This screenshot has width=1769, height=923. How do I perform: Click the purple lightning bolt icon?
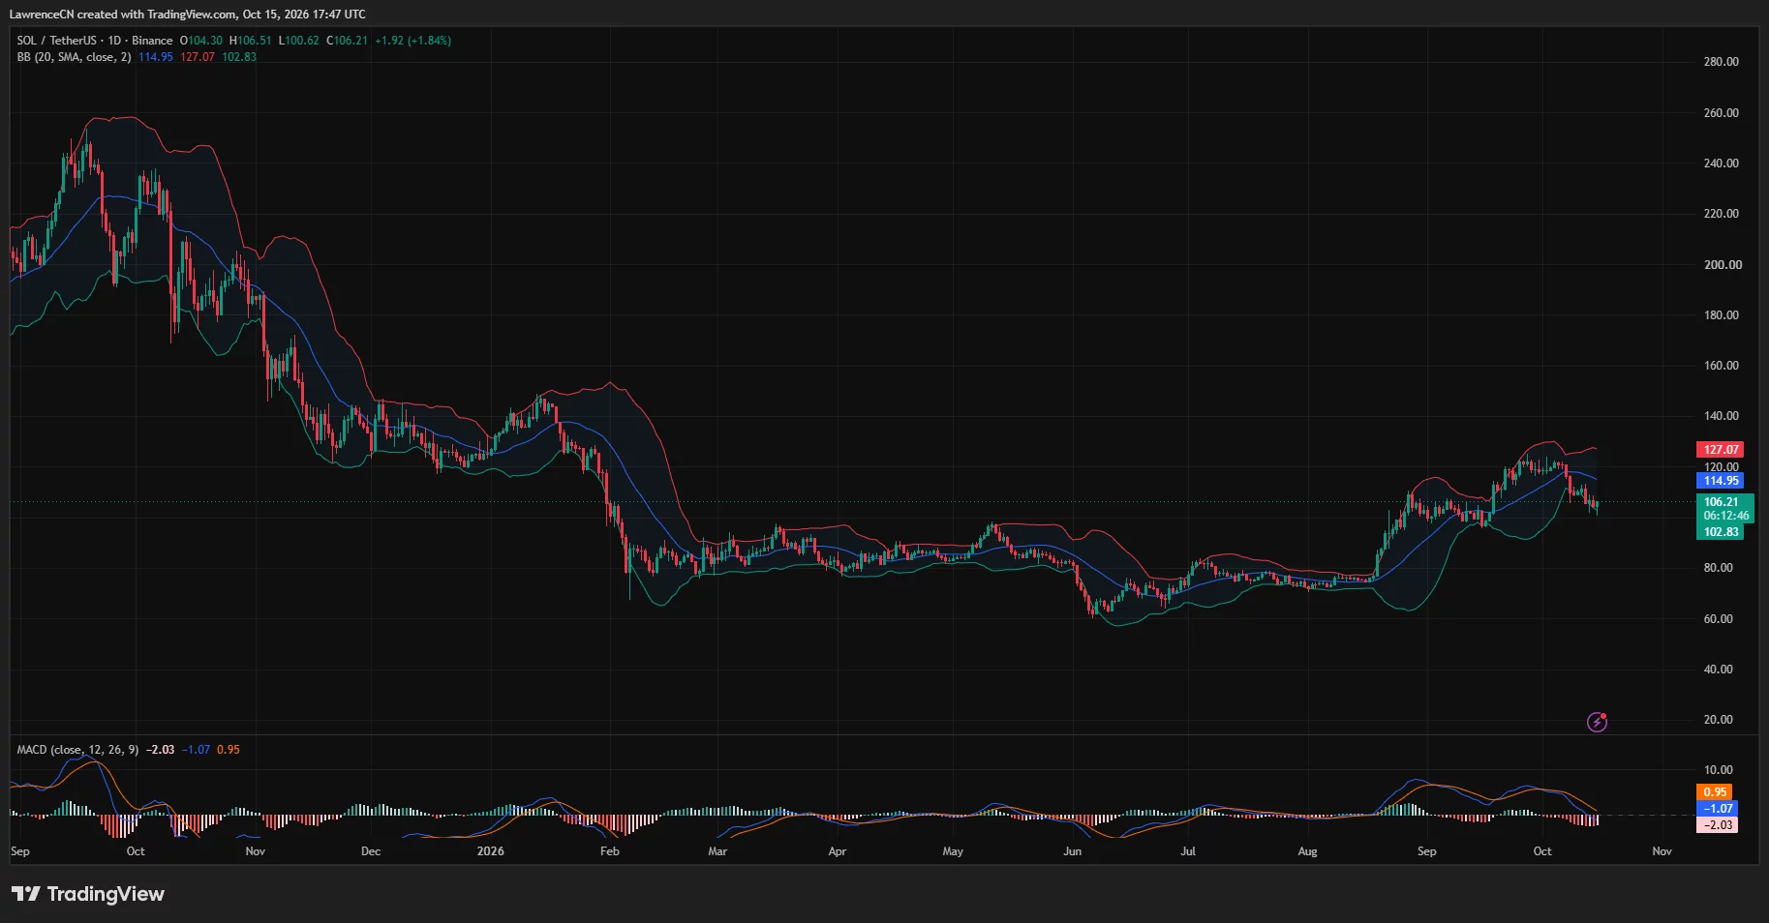1597,722
